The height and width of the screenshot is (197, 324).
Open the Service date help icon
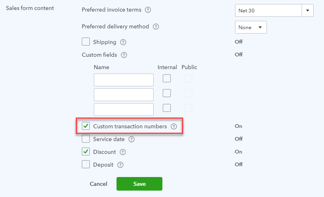(x=132, y=139)
